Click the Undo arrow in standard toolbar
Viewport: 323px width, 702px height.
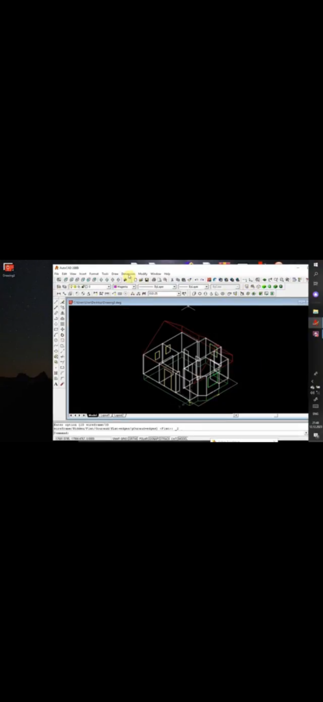196,280
